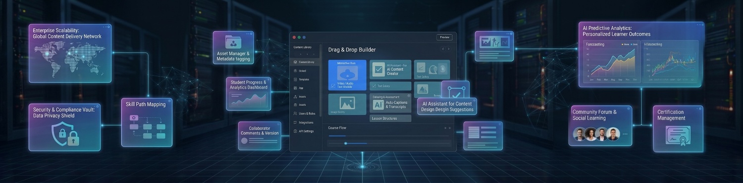Click the floating document list card below the suggestions card
Screen dimensions: 743x183
click(483, 136)
